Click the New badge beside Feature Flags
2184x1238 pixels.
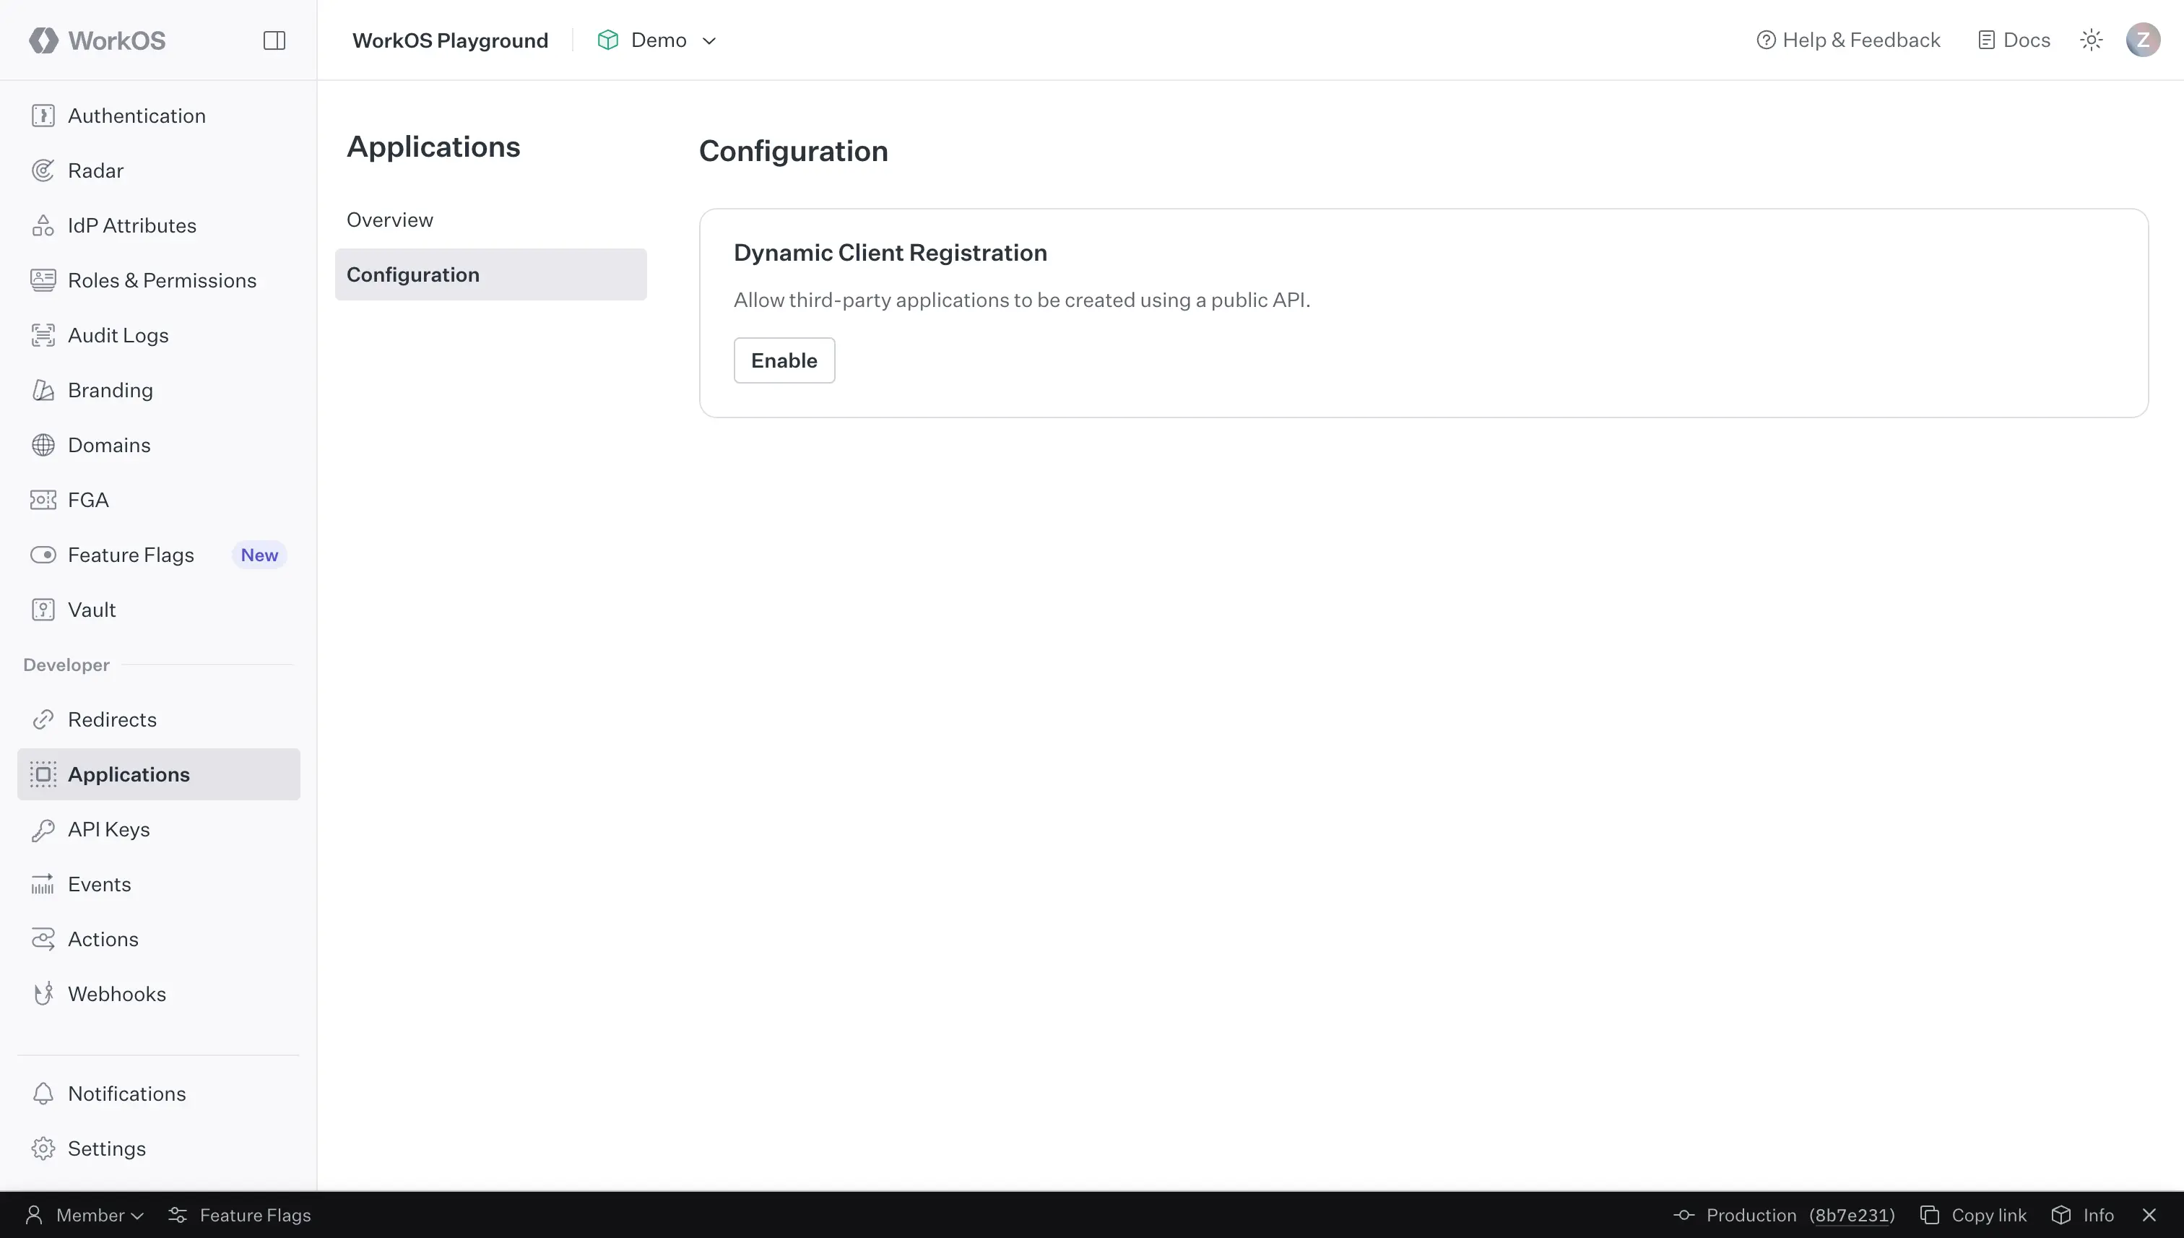(x=259, y=555)
